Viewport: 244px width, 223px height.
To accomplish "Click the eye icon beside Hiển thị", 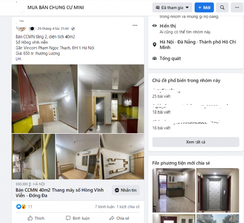I will pyautogui.click(x=154, y=26).
